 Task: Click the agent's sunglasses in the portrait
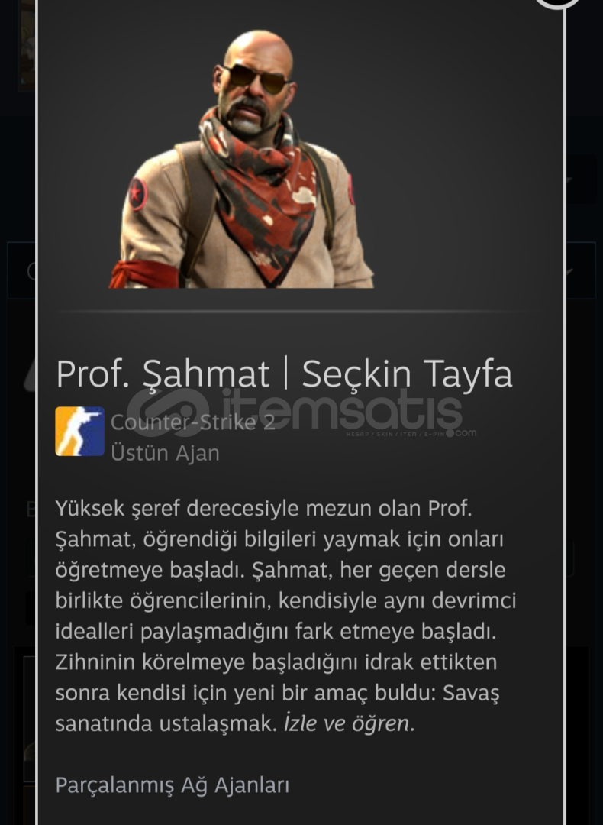[255, 79]
